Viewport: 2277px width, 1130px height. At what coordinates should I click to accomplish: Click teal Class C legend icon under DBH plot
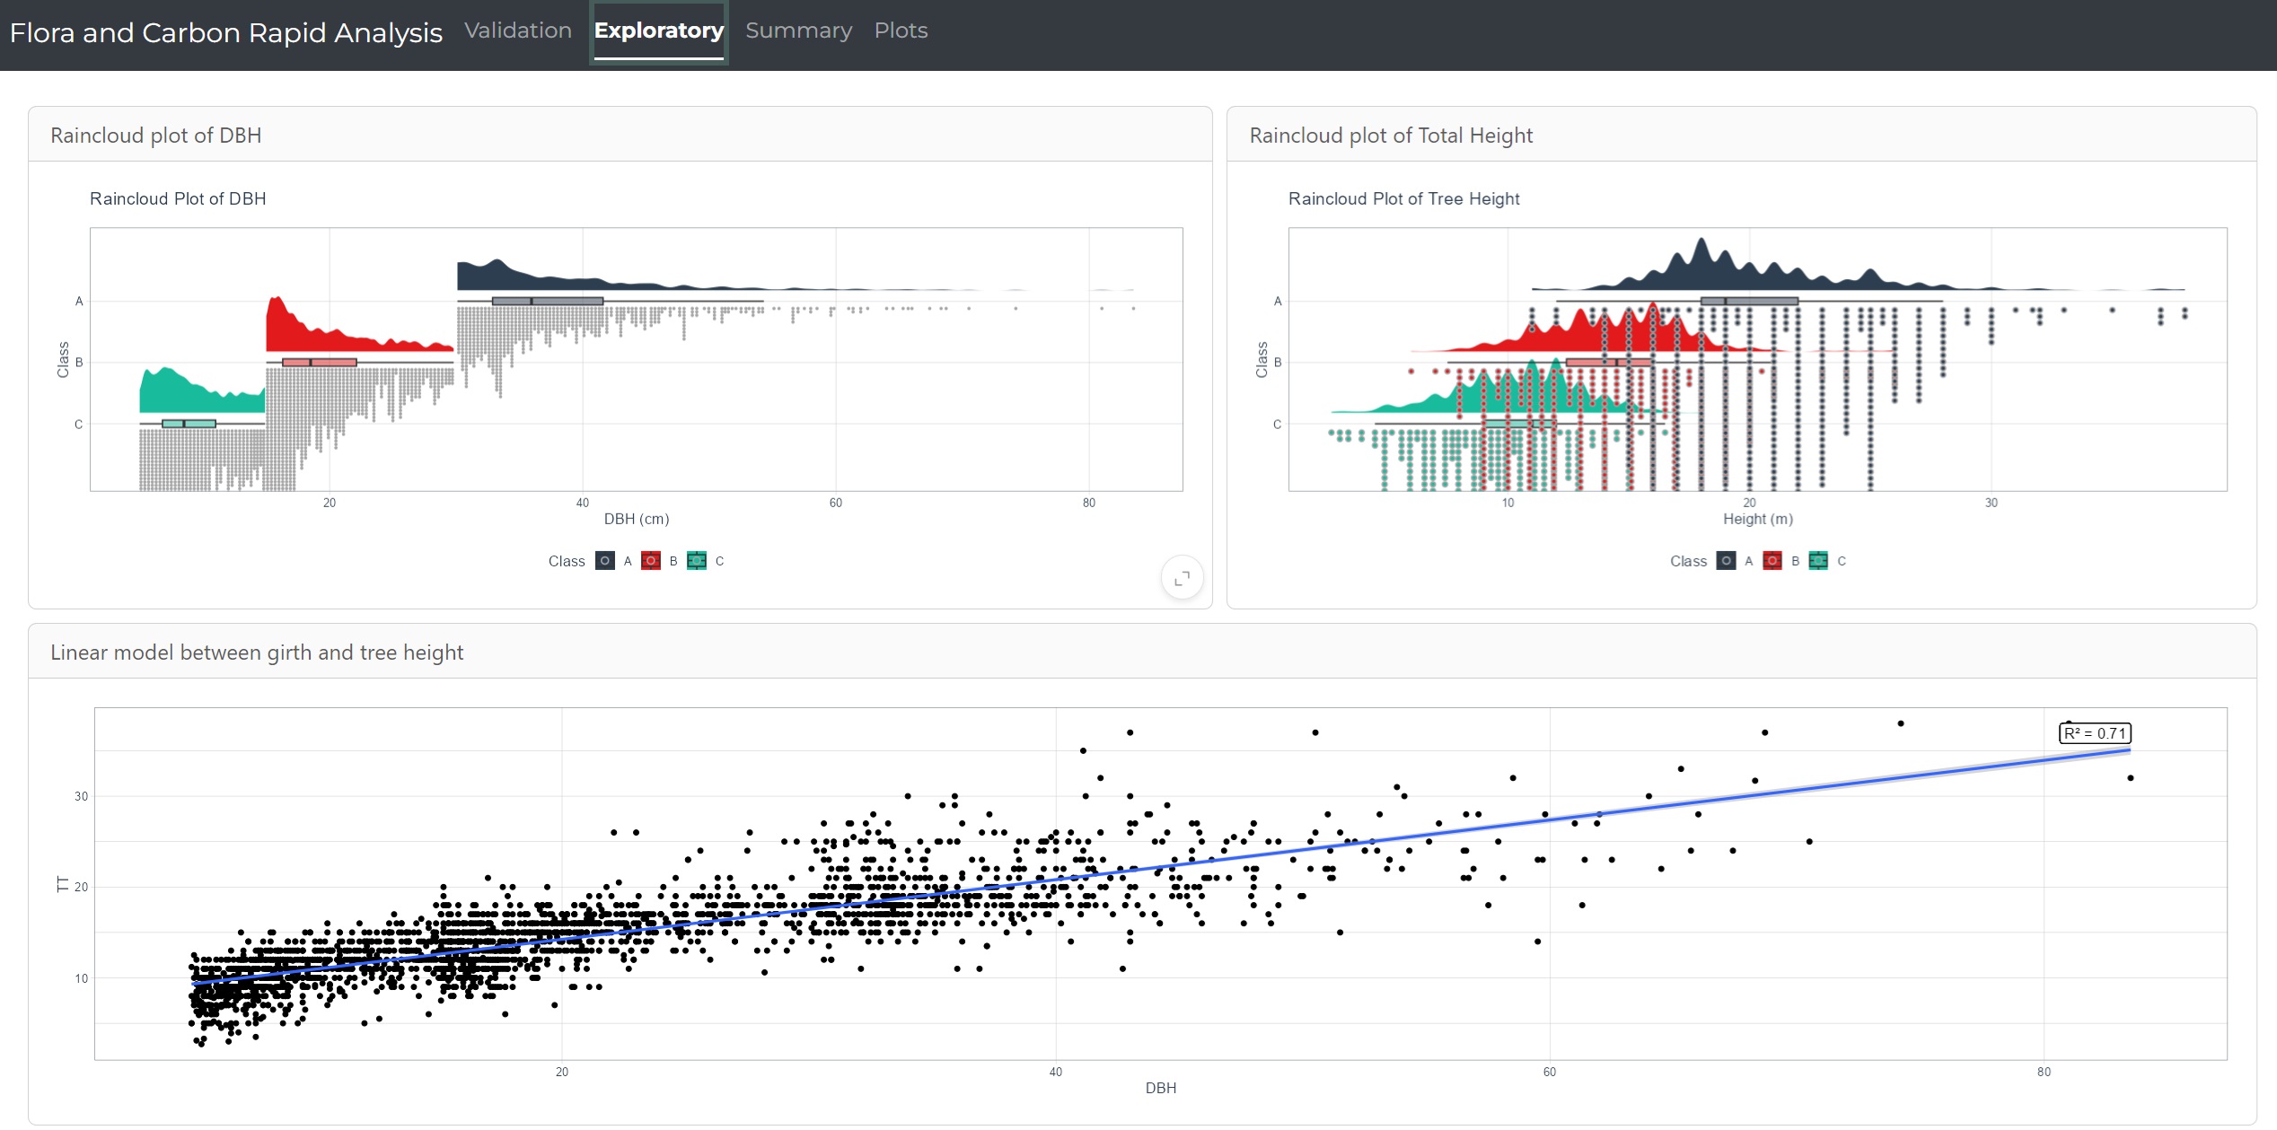[697, 561]
